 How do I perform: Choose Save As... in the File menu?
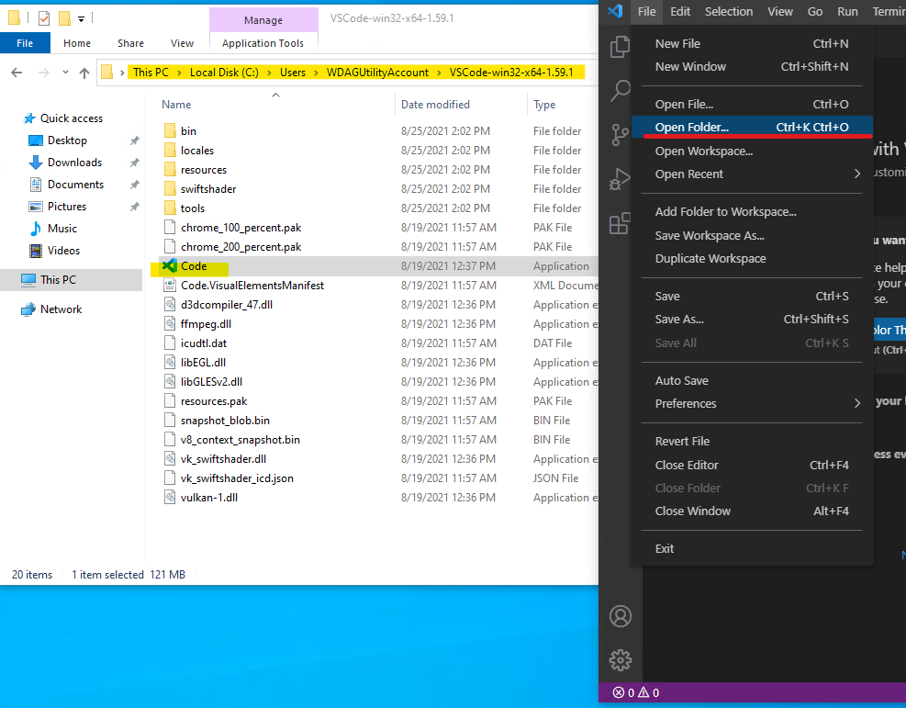click(x=752, y=319)
